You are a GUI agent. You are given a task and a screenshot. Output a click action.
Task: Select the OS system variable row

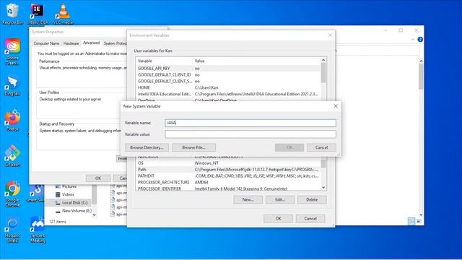pyautogui.click(x=228, y=163)
